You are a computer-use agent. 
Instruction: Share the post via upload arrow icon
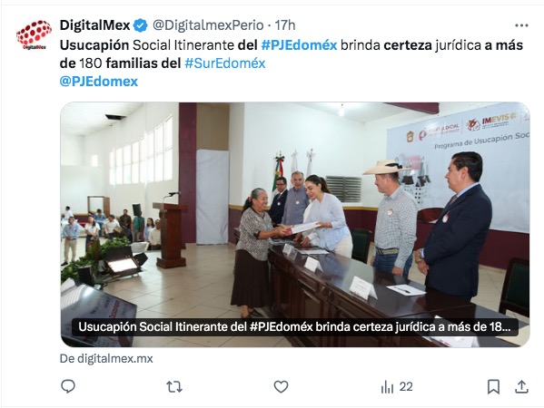(x=521, y=387)
